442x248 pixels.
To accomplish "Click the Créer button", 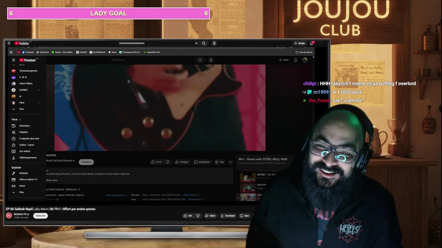I will pyautogui.click(x=284, y=60).
